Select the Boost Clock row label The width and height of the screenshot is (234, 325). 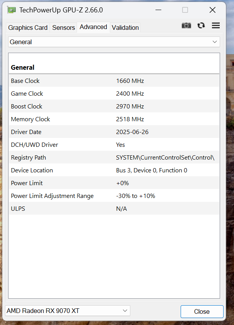pyautogui.click(x=26, y=107)
